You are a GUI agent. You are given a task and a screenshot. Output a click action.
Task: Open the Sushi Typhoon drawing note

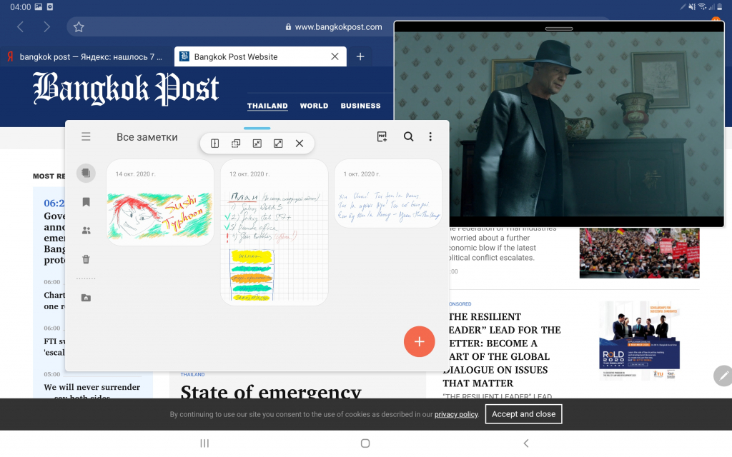tap(160, 214)
